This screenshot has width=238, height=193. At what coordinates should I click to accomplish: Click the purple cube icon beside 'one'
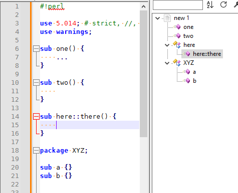pos(178,27)
